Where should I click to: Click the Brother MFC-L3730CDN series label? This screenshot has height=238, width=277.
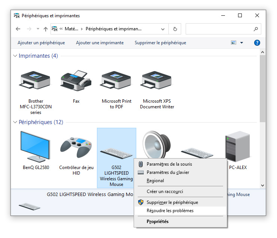(x=36, y=106)
